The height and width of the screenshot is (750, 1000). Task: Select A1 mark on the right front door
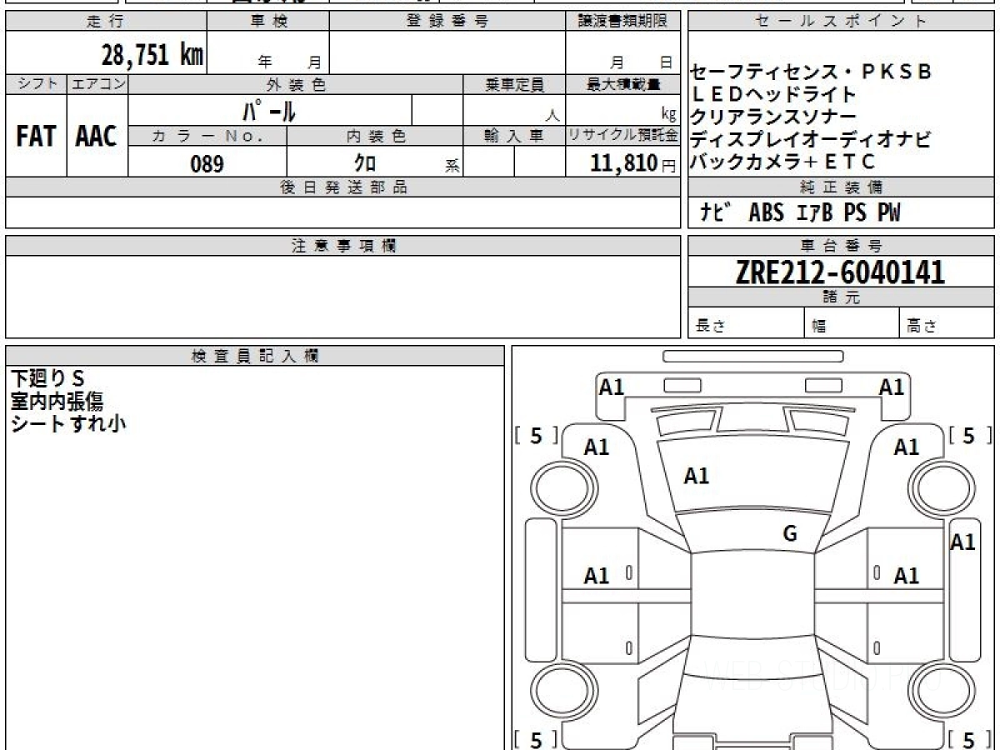[907, 576]
